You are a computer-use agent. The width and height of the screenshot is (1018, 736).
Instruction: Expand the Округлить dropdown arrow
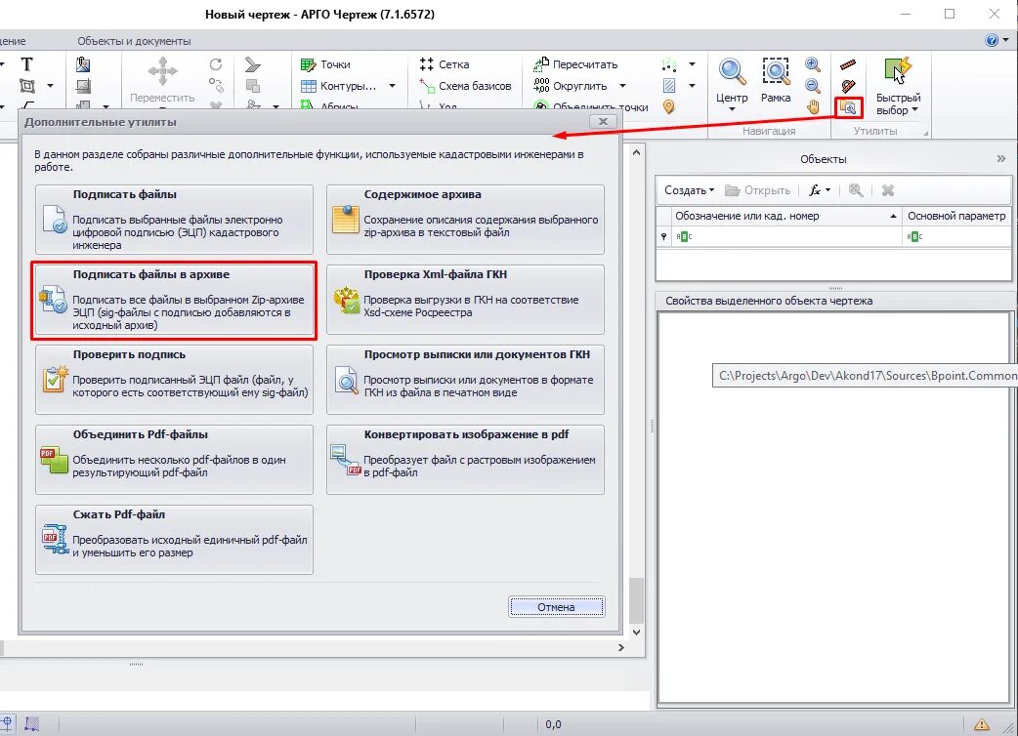coord(622,86)
